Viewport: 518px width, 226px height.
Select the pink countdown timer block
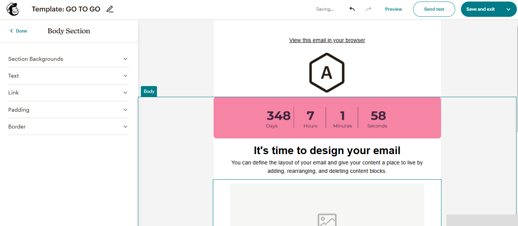(327, 118)
